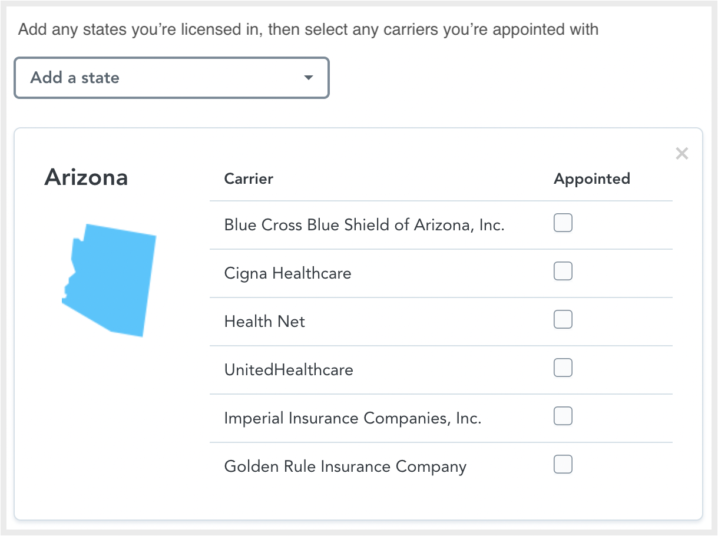This screenshot has height=536, width=718.
Task: Click the instruction text about licensed states
Action: (x=307, y=29)
